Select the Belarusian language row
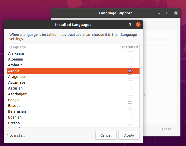The width and height of the screenshot is (186, 146). pos(17,111)
